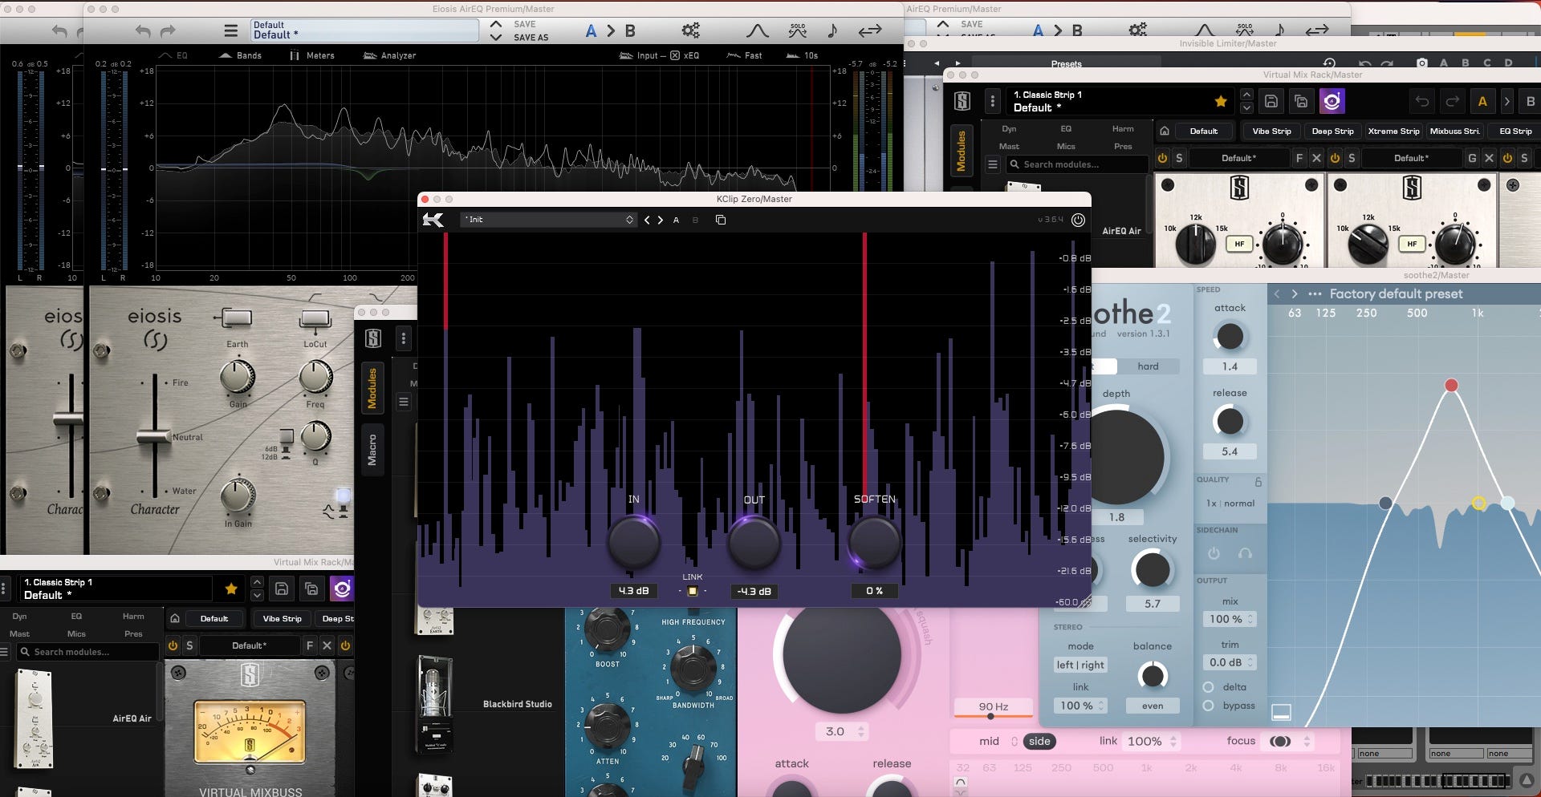The image size is (1541, 797).
Task: Toggle the KClip Zero power bypass icon
Action: (x=1078, y=220)
